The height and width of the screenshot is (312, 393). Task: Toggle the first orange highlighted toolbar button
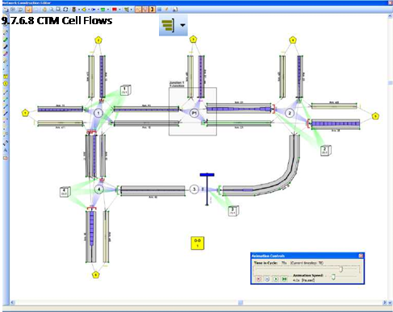coord(138,10)
